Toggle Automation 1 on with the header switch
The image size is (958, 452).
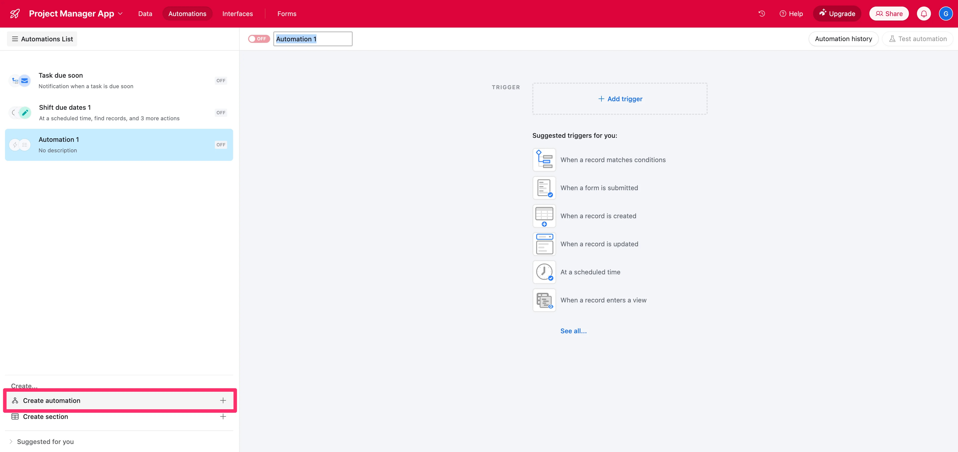coord(259,39)
